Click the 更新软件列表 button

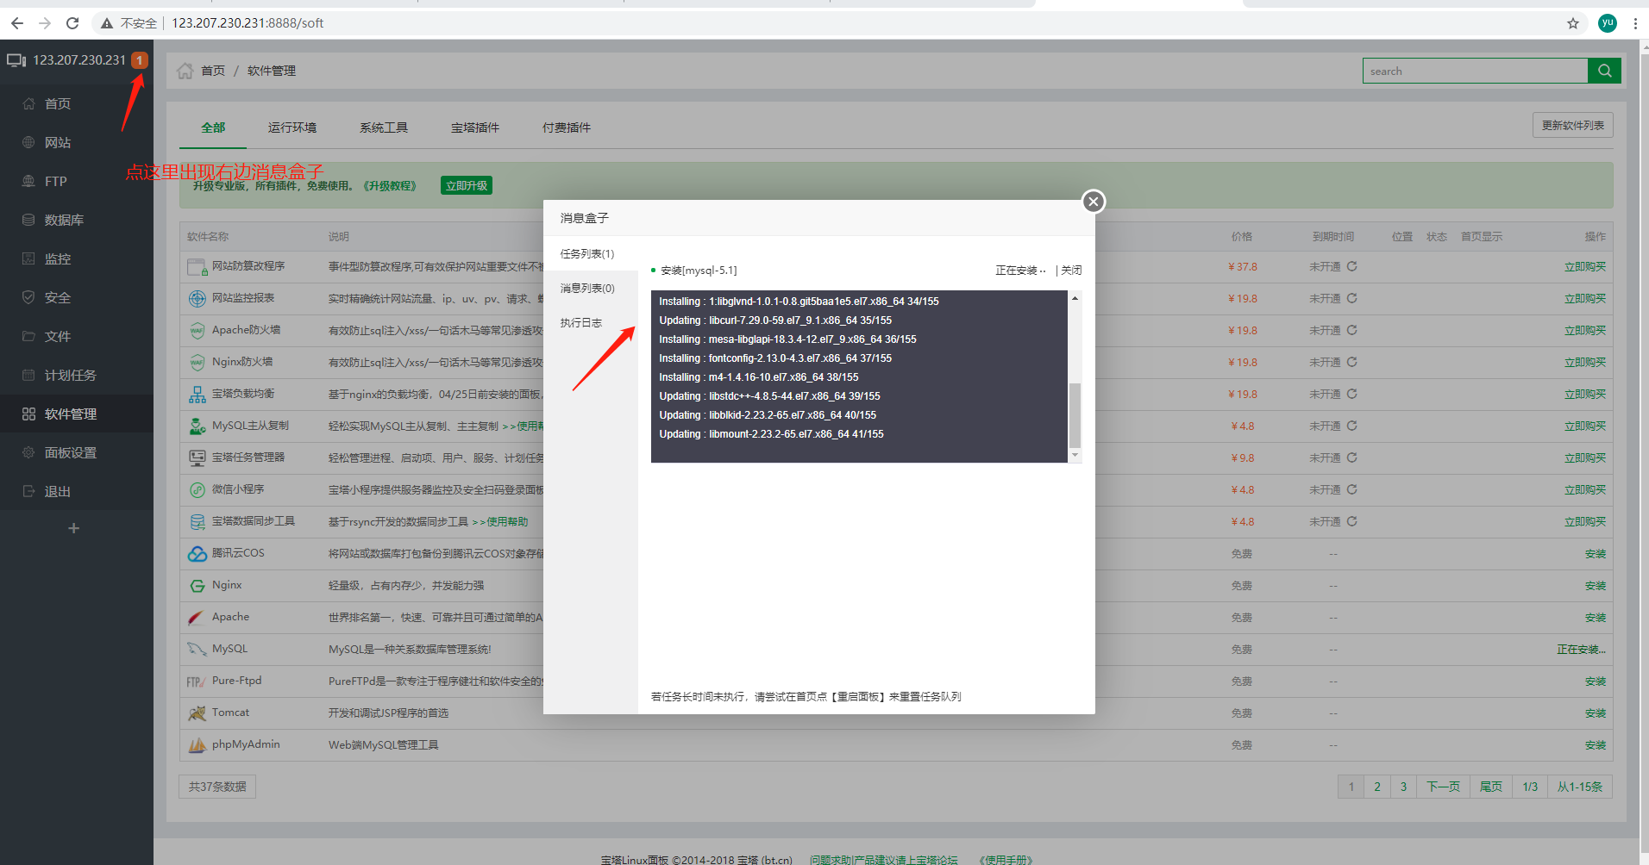(x=1573, y=125)
